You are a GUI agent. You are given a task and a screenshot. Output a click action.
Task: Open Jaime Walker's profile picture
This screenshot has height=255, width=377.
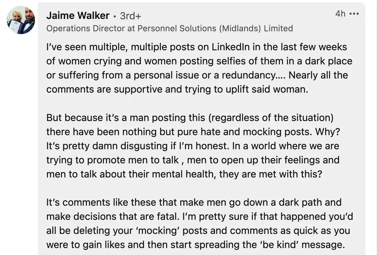coord(21,20)
